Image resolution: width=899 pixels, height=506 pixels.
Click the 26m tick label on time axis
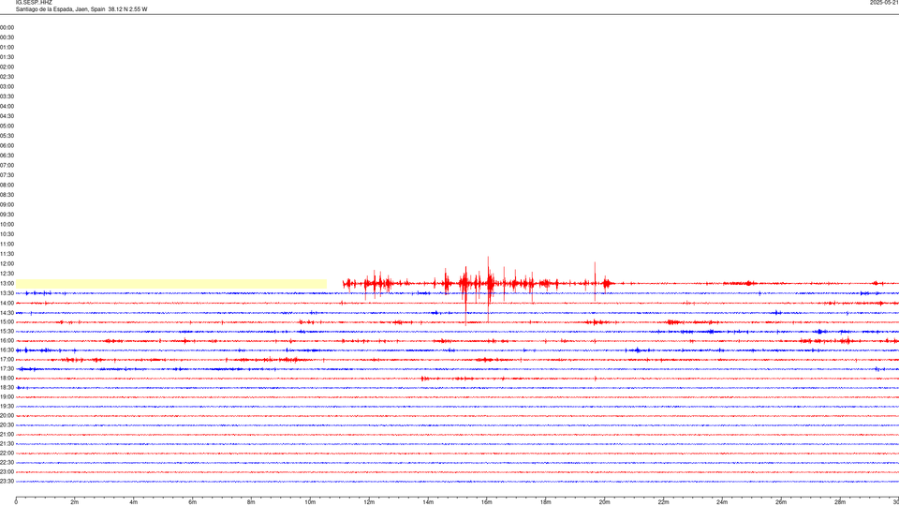781,502
